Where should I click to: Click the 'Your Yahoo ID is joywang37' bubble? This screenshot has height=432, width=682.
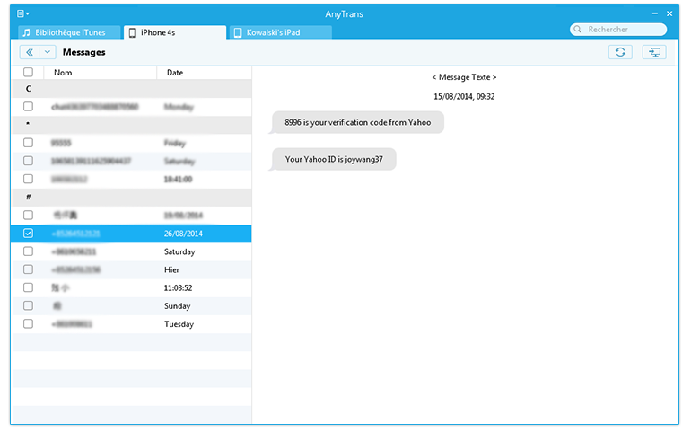pyautogui.click(x=334, y=159)
